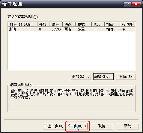Click end port value 65535 in the rule row
Screen dimensions: 143x133
[x=56, y=29]
